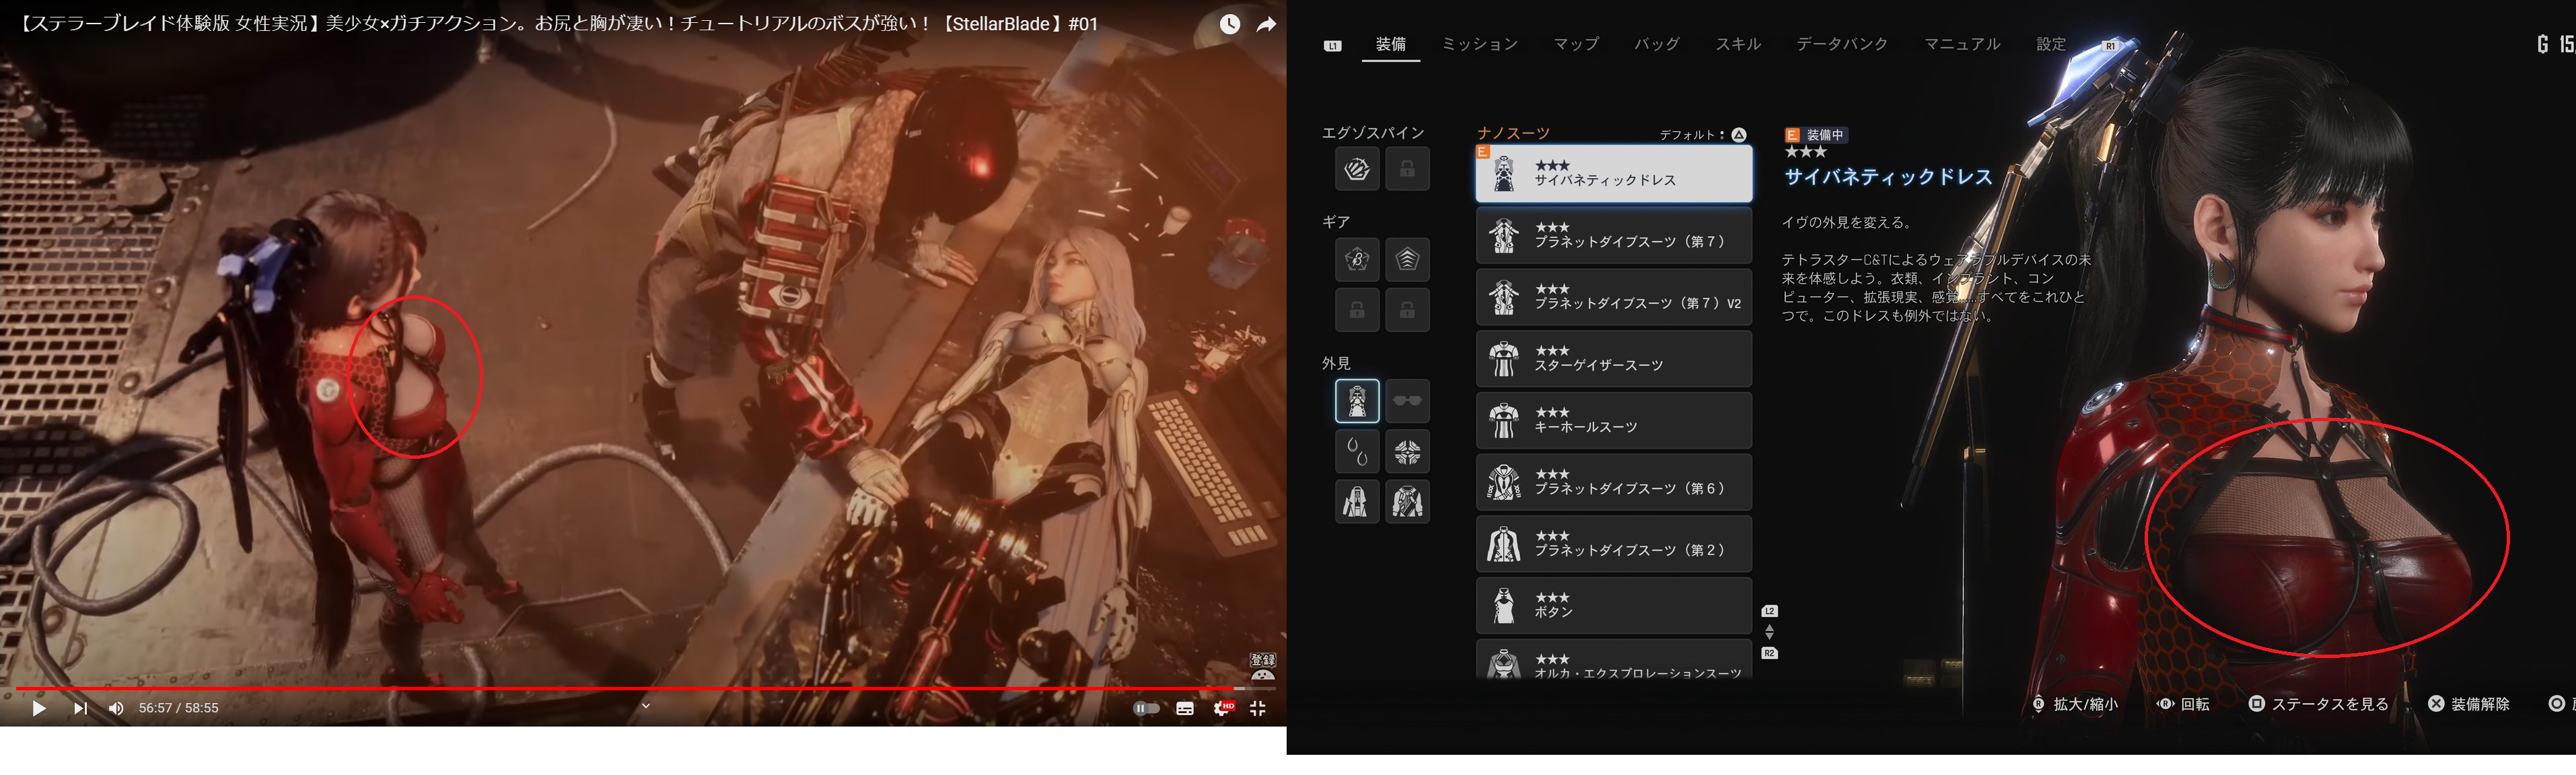2576x775 pixels.
Task: Click the R2 scroll-down indicator
Action: (x=1770, y=653)
